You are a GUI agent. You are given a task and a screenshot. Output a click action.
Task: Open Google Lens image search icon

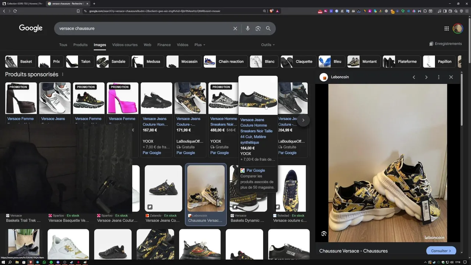[258, 28]
